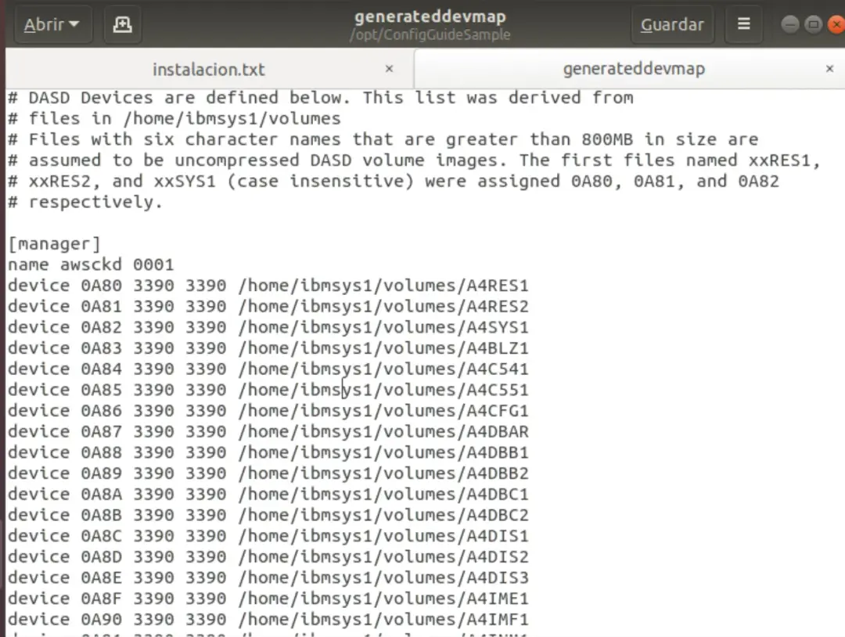Image resolution: width=845 pixels, height=637 pixels.
Task: Click the path ending in A4DBC2
Action: tap(383, 515)
